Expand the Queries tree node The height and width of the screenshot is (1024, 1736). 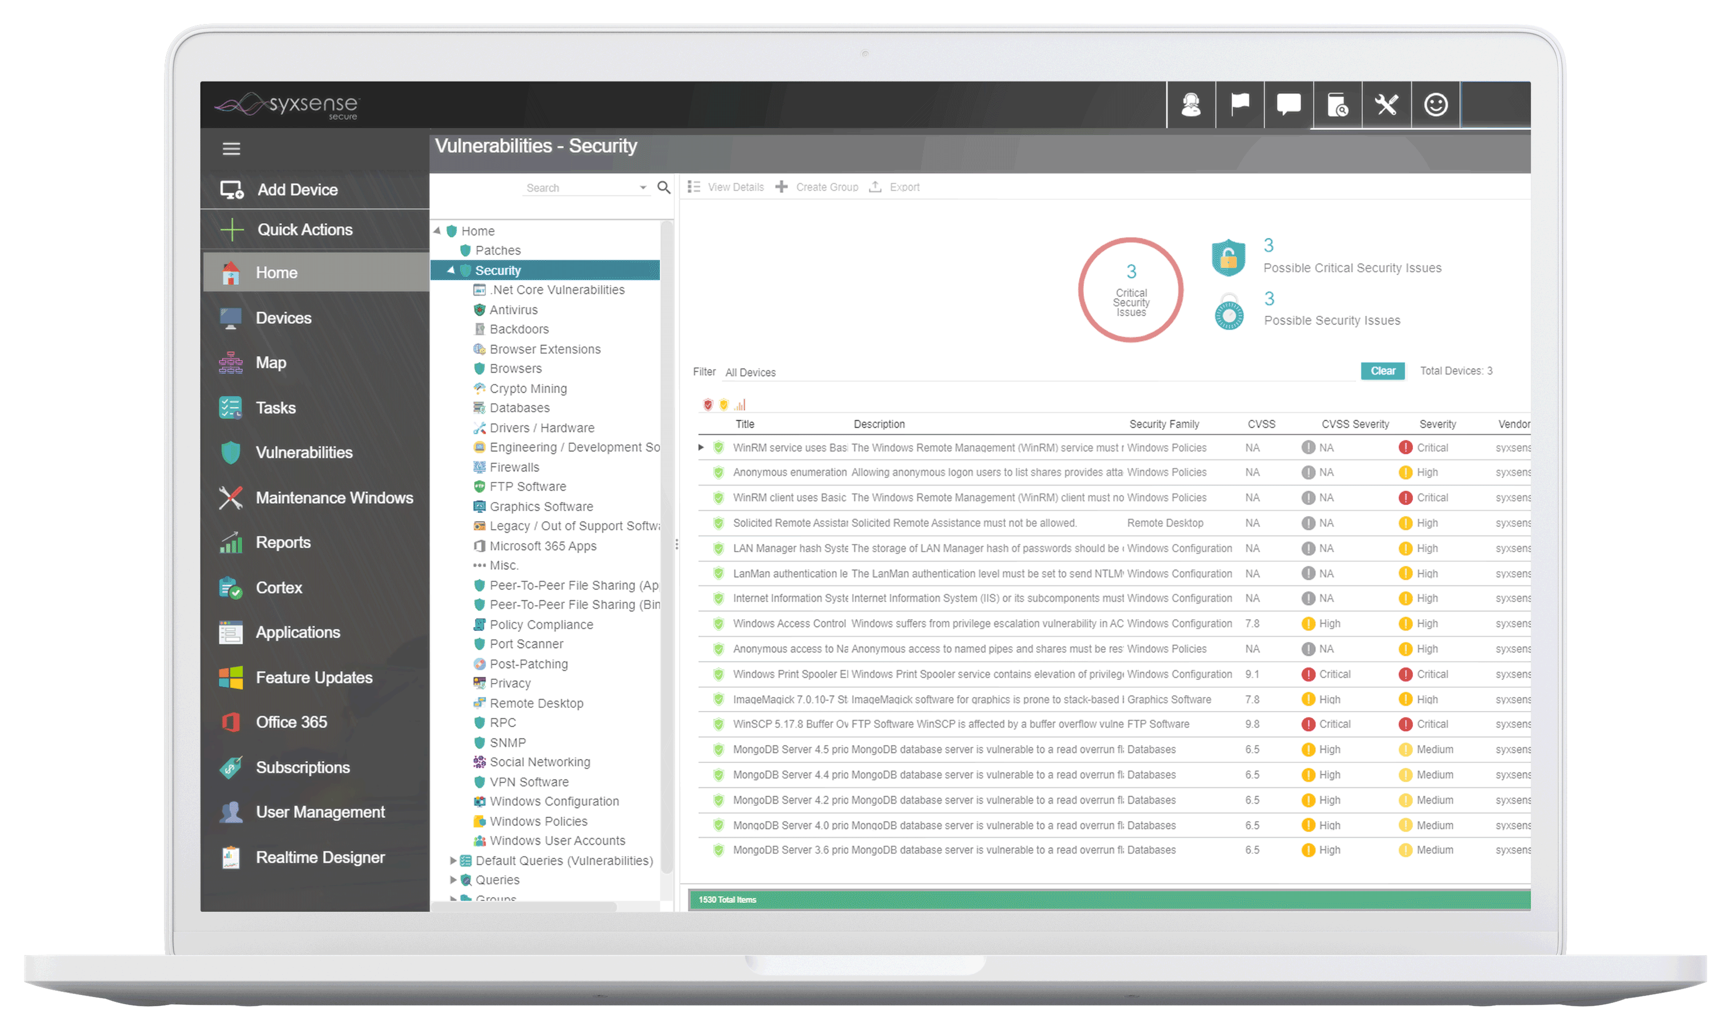point(453,880)
